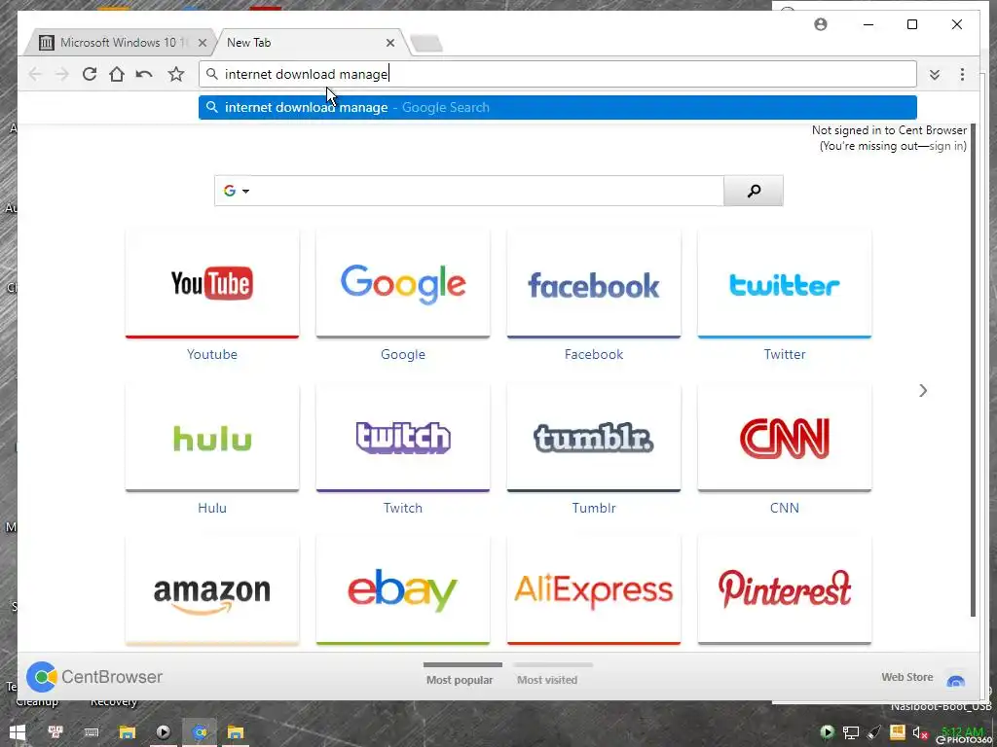Open the first File Explorer taskbar icon
Viewport: 997px width, 747px height.
tap(128, 732)
